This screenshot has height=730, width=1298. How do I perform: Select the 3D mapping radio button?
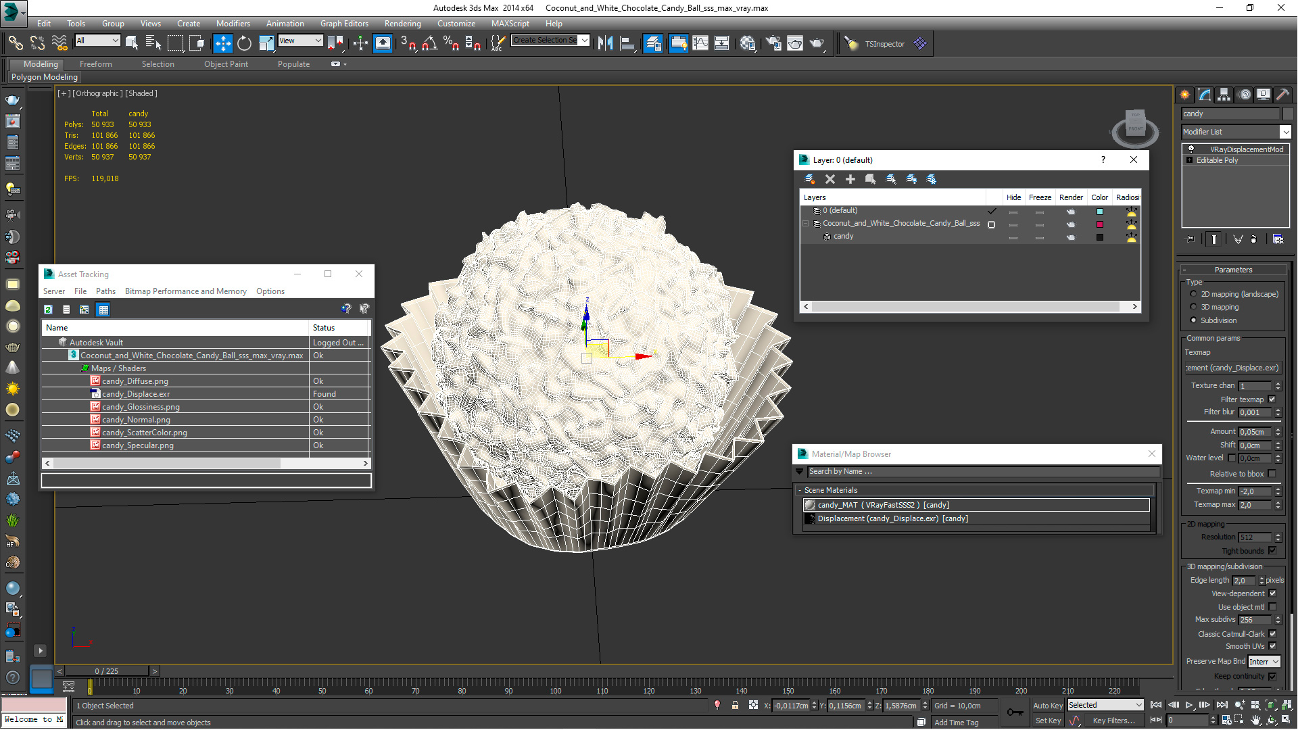tap(1193, 307)
